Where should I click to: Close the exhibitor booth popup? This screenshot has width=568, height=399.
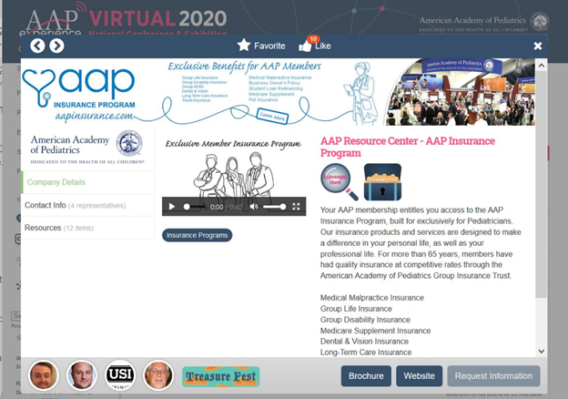tap(538, 46)
